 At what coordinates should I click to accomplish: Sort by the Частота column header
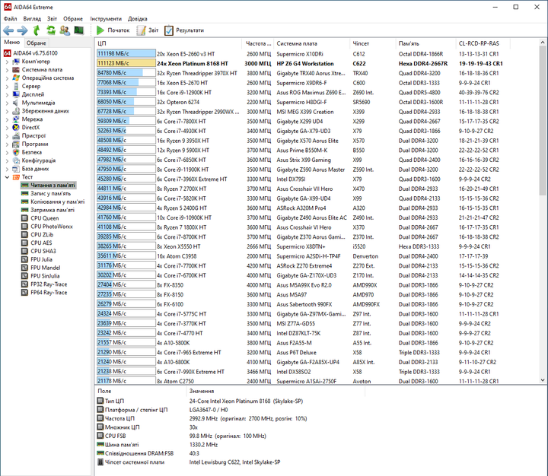(257, 43)
